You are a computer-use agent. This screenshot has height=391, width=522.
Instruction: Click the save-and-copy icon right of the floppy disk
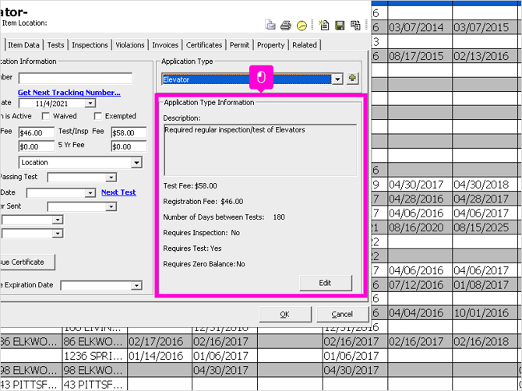pos(355,25)
